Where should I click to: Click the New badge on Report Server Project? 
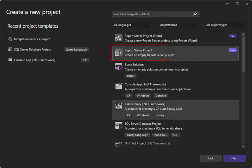coord(232,50)
